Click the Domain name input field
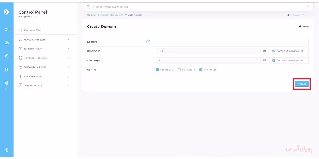319x159 pixels. [232, 42]
